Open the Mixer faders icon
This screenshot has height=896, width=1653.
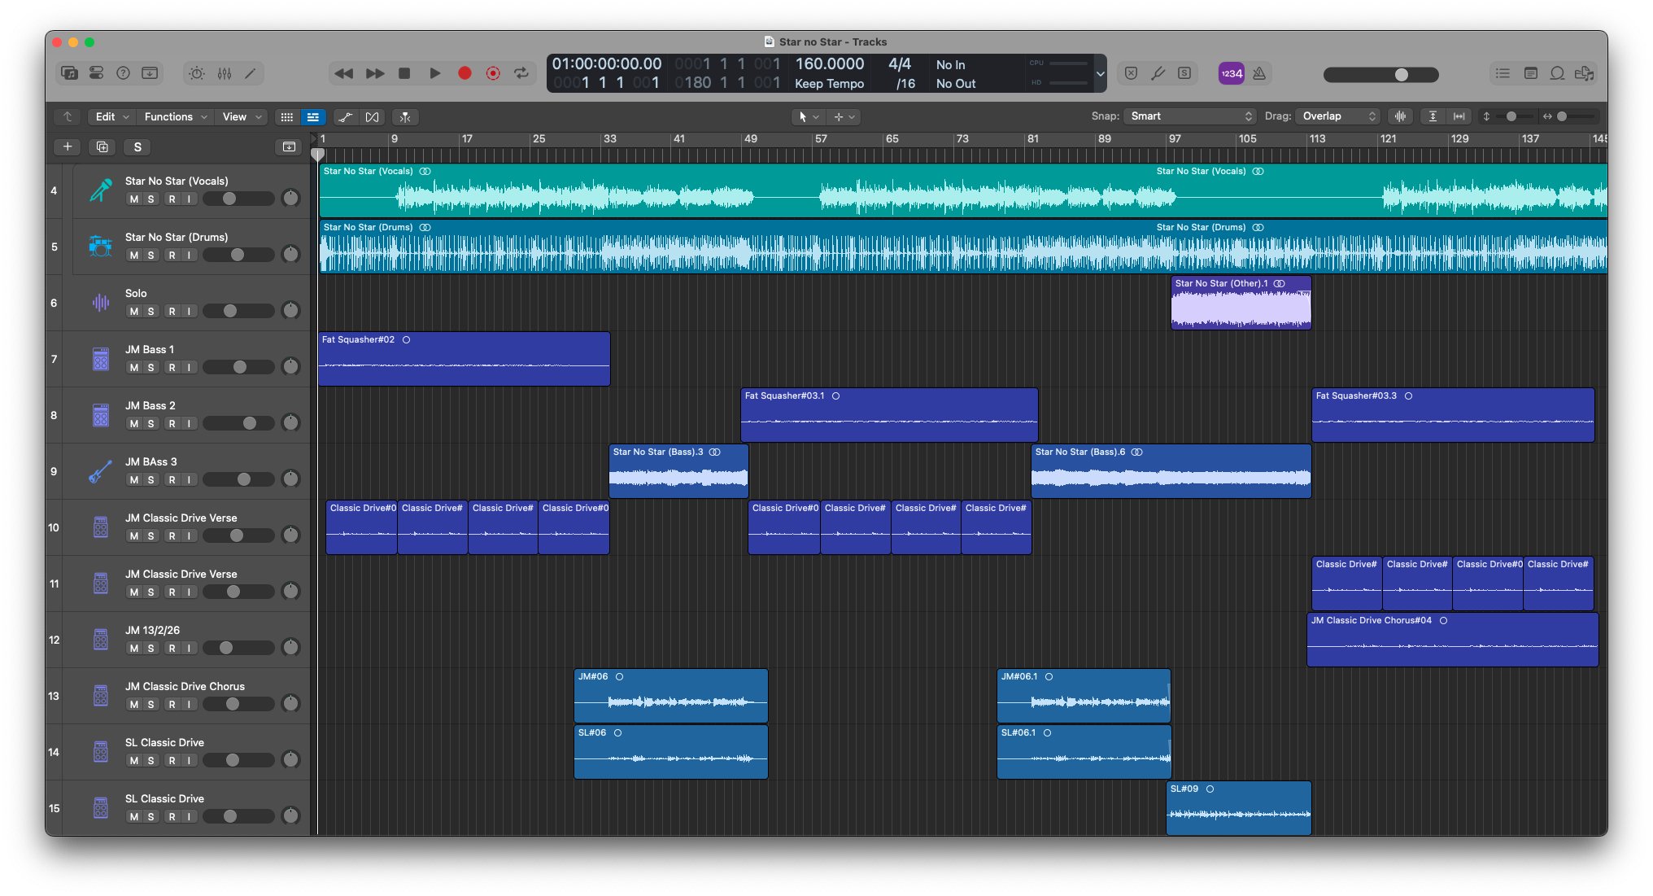coord(225,73)
